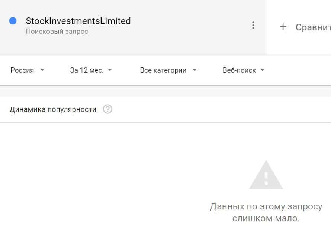
Task: Expand the Веб-поиск search type dropdown
Action: point(239,70)
